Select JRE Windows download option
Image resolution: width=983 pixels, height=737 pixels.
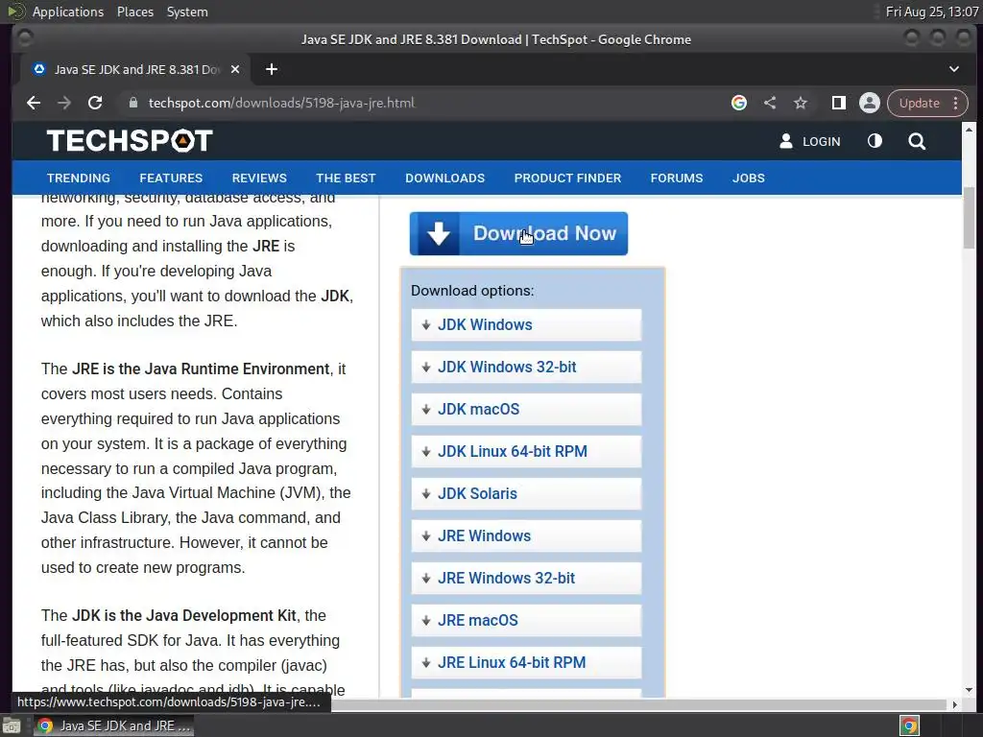click(527, 535)
